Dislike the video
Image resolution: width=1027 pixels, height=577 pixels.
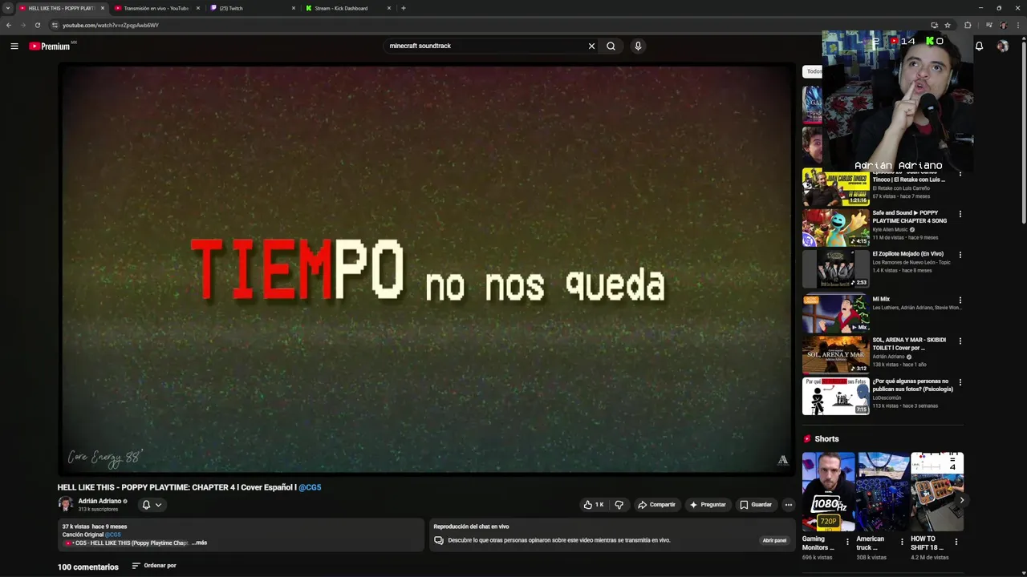tap(619, 505)
